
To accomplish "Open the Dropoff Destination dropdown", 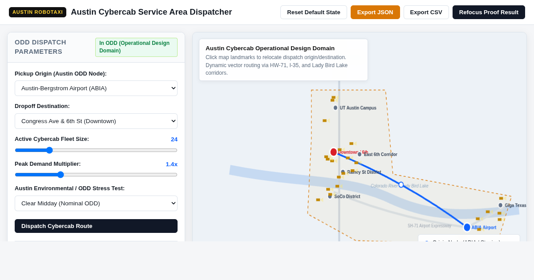I will tap(96, 121).
